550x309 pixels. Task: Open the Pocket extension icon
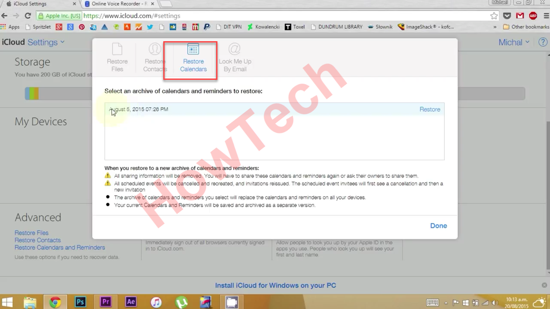click(507, 16)
